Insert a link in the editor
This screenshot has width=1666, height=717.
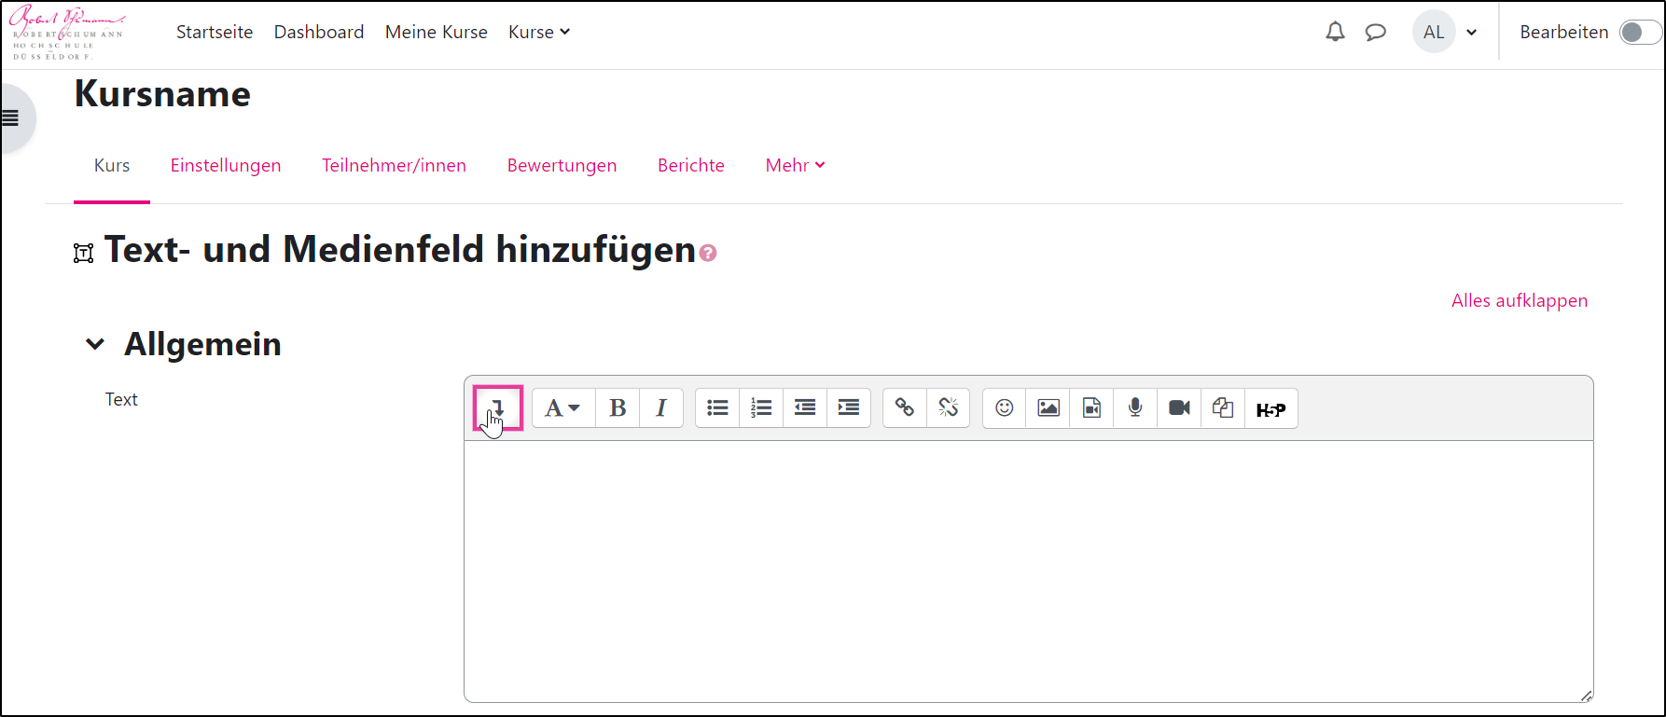pos(905,407)
